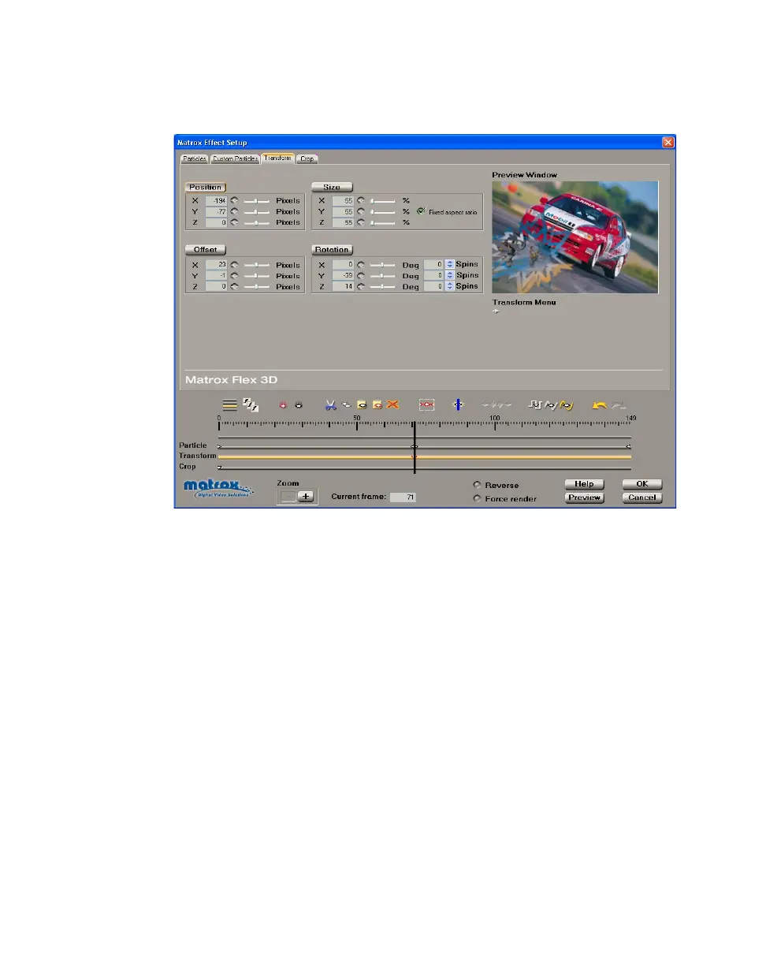The width and height of the screenshot is (766, 965).
Task: Click the Rotation button
Action: click(332, 250)
